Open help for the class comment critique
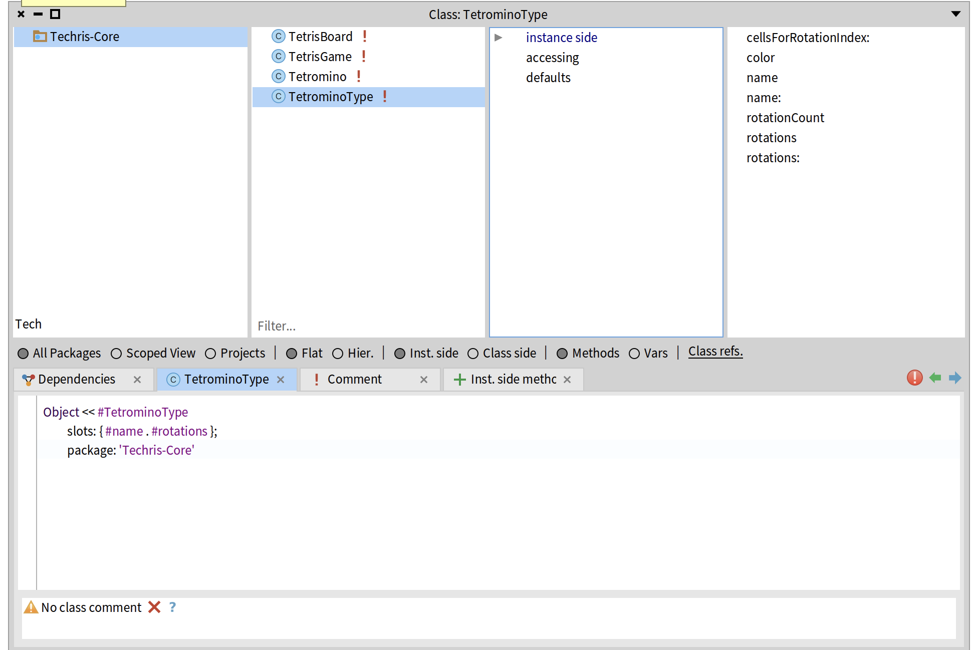Image resolution: width=973 pixels, height=650 pixels. (x=172, y=607)
